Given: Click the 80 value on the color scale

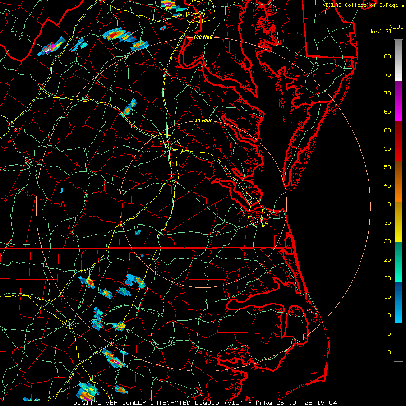Looking at the screenshot, I should click(388, 56).
